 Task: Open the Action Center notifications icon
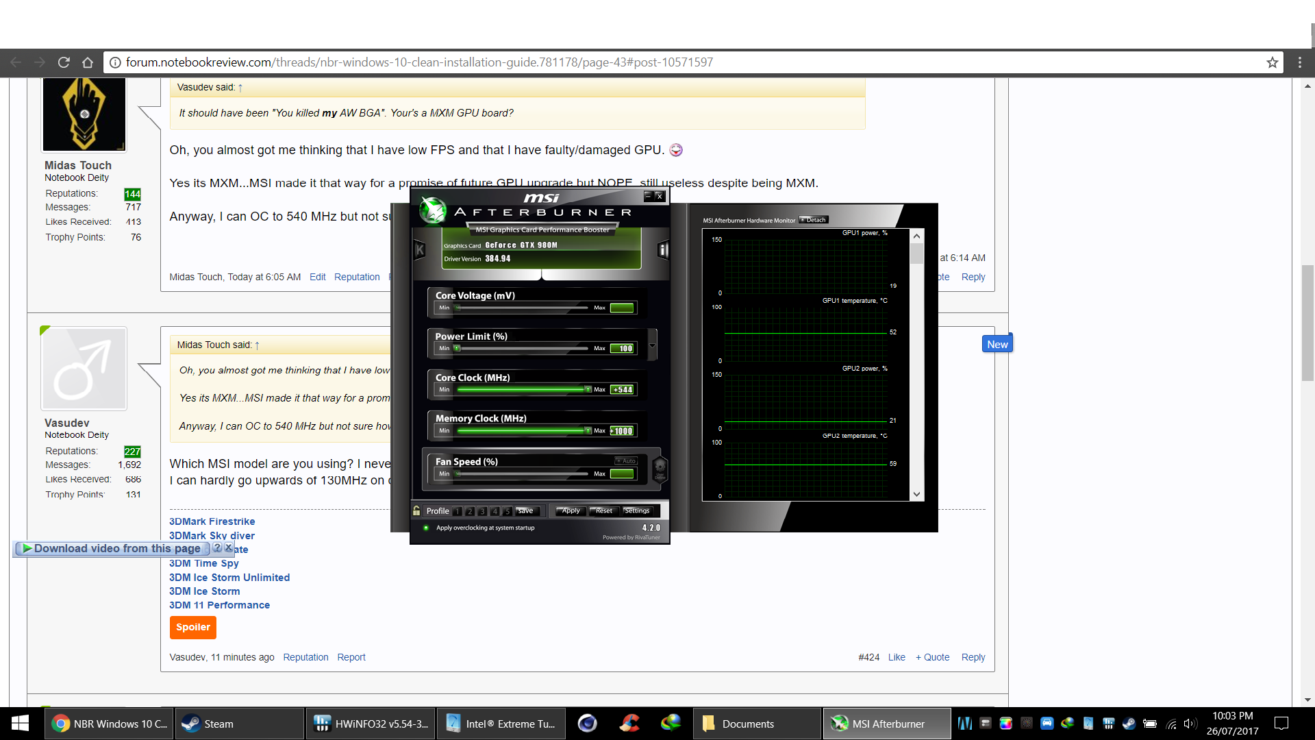click(x=1281, y=724)
